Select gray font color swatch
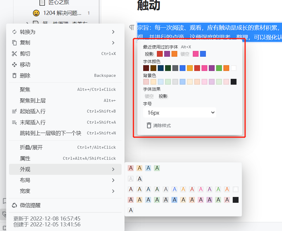 175,68
